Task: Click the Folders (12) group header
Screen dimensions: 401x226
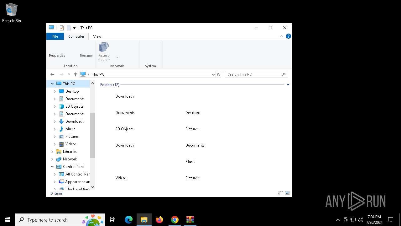Action: click(110, 85)
